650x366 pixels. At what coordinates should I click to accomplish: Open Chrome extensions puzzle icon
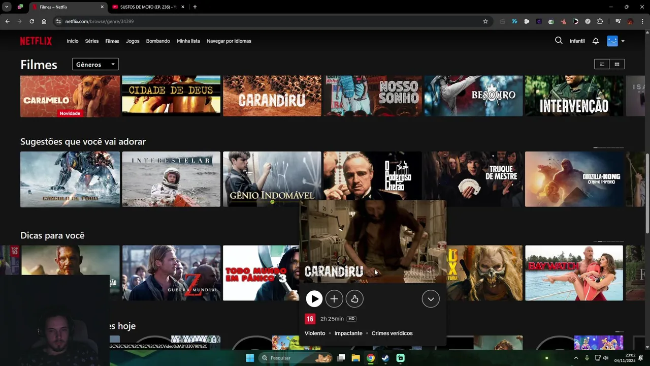point(600,21)
